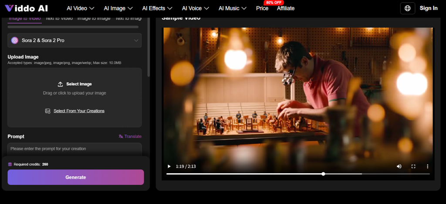Click into the Prompt text field
This screenshot has width=446, height=204.
point(74,148)
